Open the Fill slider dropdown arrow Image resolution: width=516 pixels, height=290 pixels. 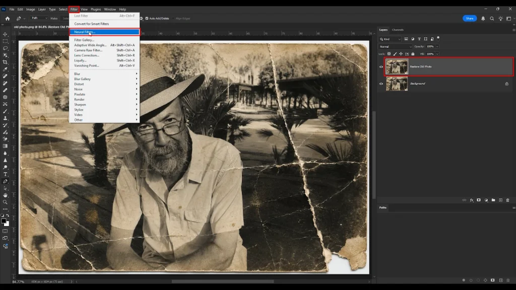[437, 54]
